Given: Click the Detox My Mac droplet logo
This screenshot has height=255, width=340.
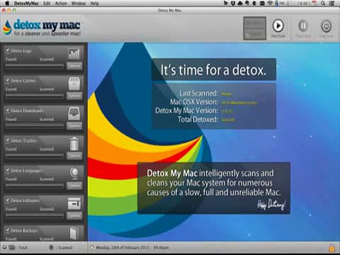Looking at the screenshot, I should pos(7,28).
